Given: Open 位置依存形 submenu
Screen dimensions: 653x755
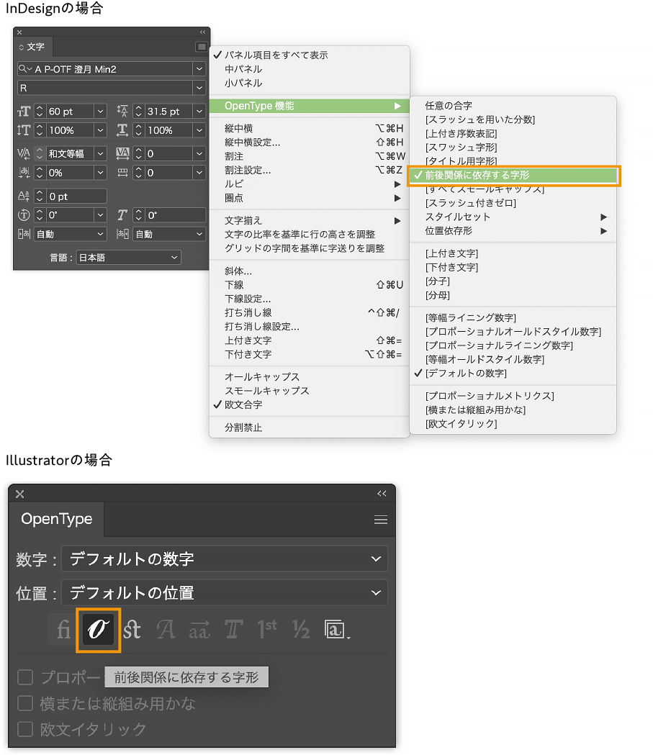Looking at the screenshot, I should click(513, 230).
